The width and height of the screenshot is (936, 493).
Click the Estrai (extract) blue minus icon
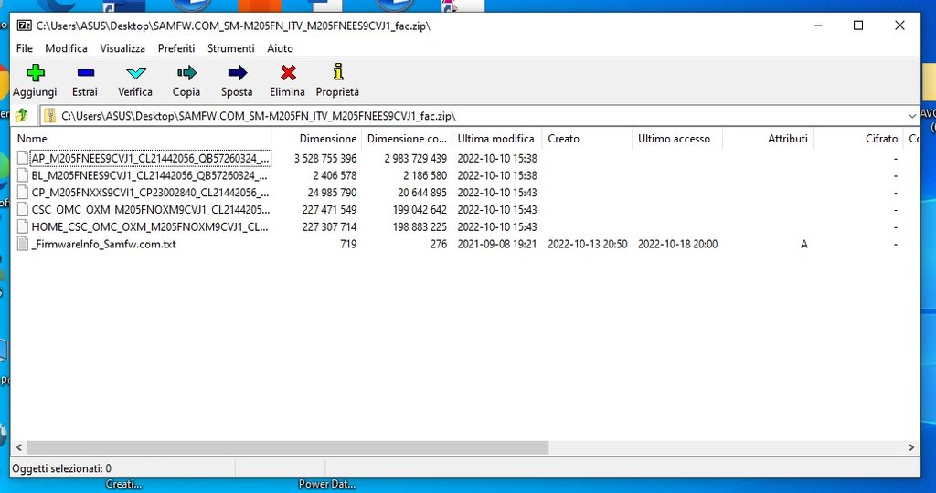(x=85, y=73)
